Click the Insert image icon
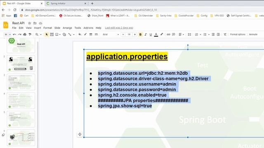The image size is (264, 148). [57, 35]
